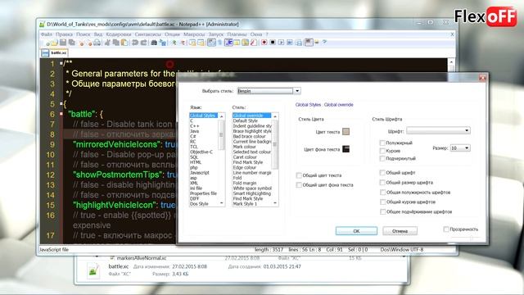
Task: Click the style list scroll-down arrow
Action: 275,203
